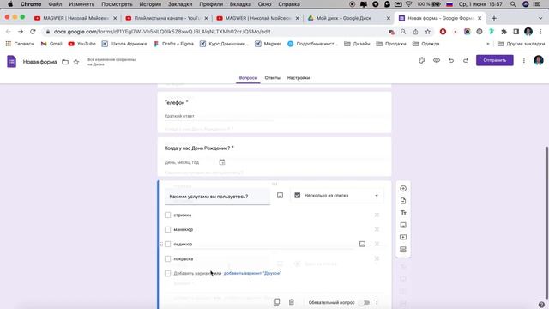
Task: Bookmark this page with star icon
Action: 427,32
